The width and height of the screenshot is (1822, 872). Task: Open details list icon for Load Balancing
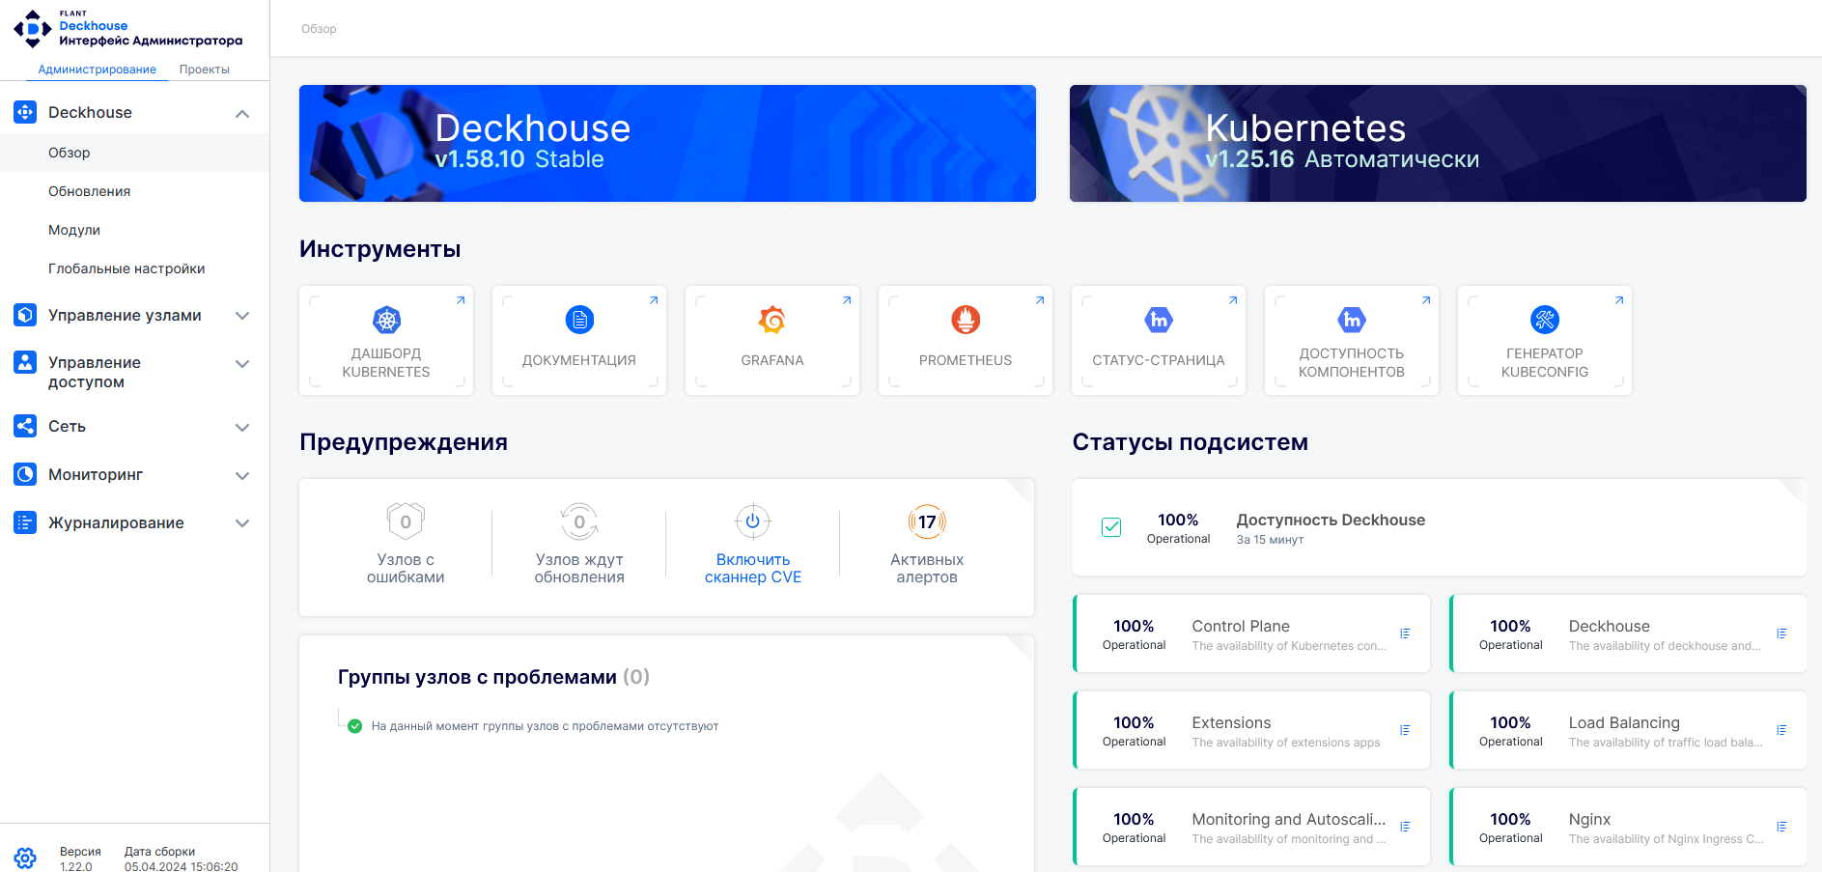pos(1781,730)
